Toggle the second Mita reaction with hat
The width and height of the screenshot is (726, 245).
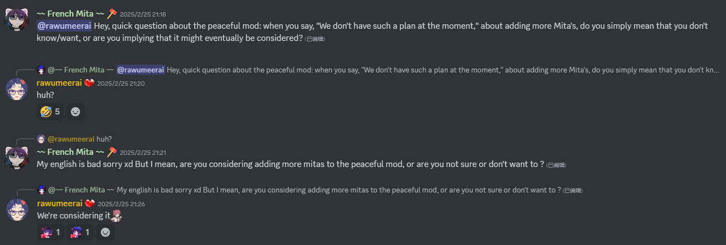(80, 232)
